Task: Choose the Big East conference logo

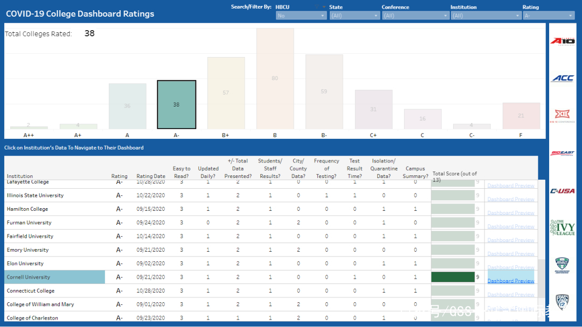Action: click(x=562, y=153)
